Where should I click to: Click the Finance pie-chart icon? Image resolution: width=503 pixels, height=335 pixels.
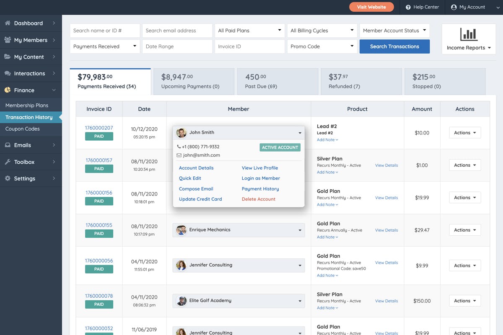(8, 90)
